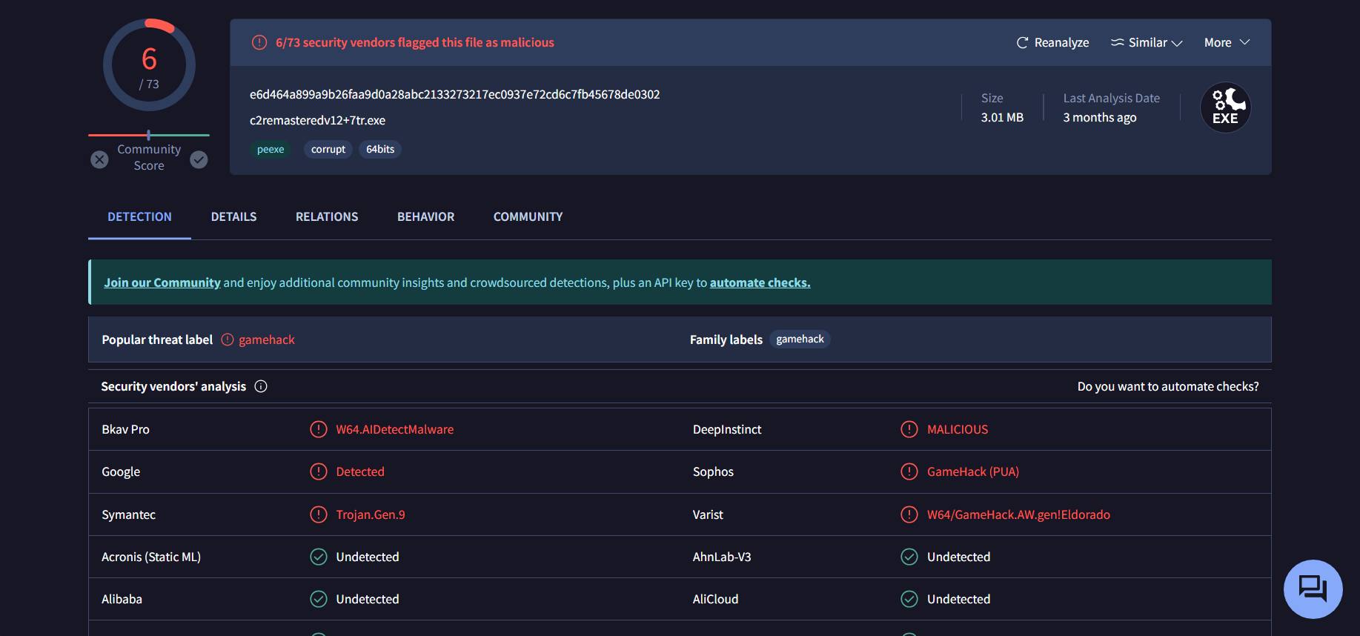
Task: Click the popular threat label gamehack text
Action: (x=267, y=340)
